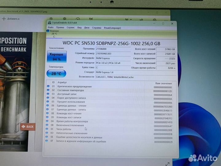Click the crop icon in photo viewer toolbar

(91, 19)
